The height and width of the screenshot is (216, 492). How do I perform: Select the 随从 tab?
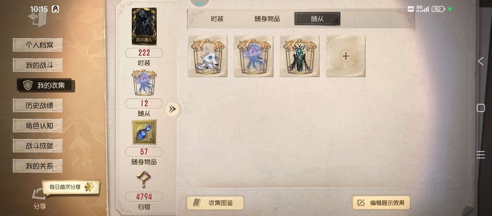tap(317, 19)
